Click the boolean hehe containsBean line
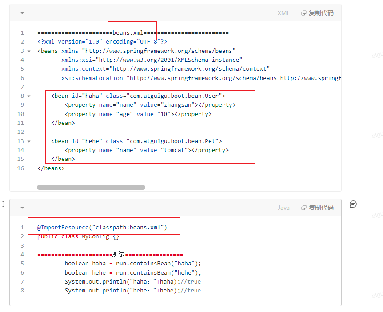 pyautogui.click(x=133, y=273)
